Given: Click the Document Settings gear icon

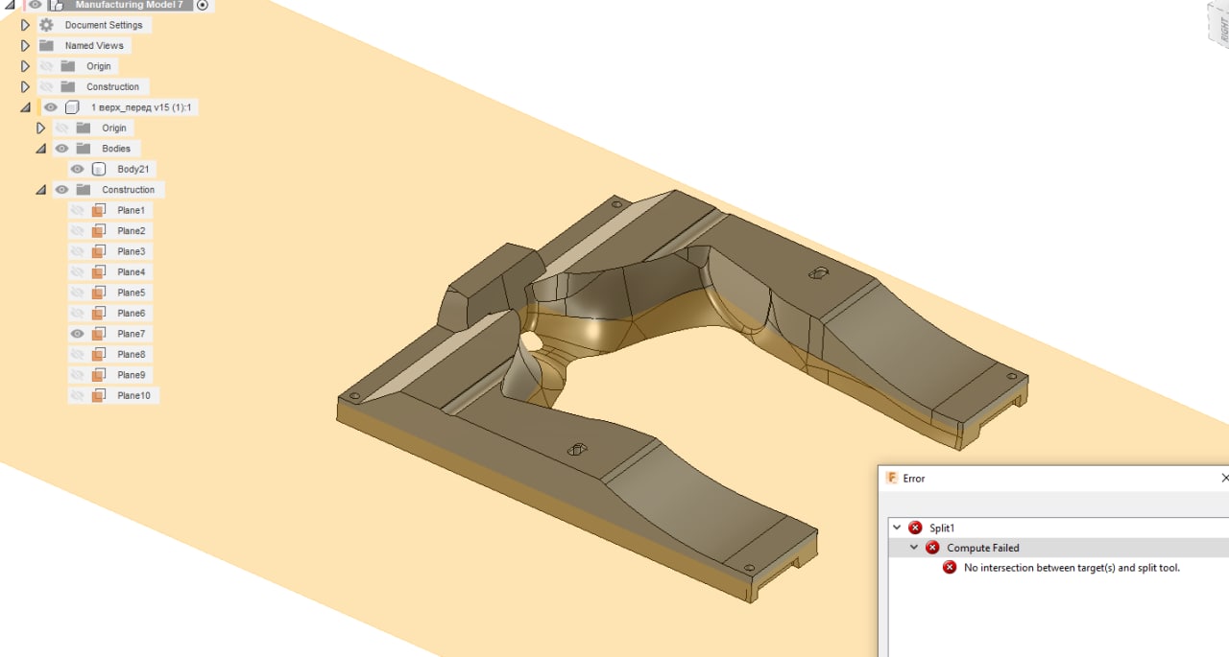Looking at the screenshot, I should (46, 25).
